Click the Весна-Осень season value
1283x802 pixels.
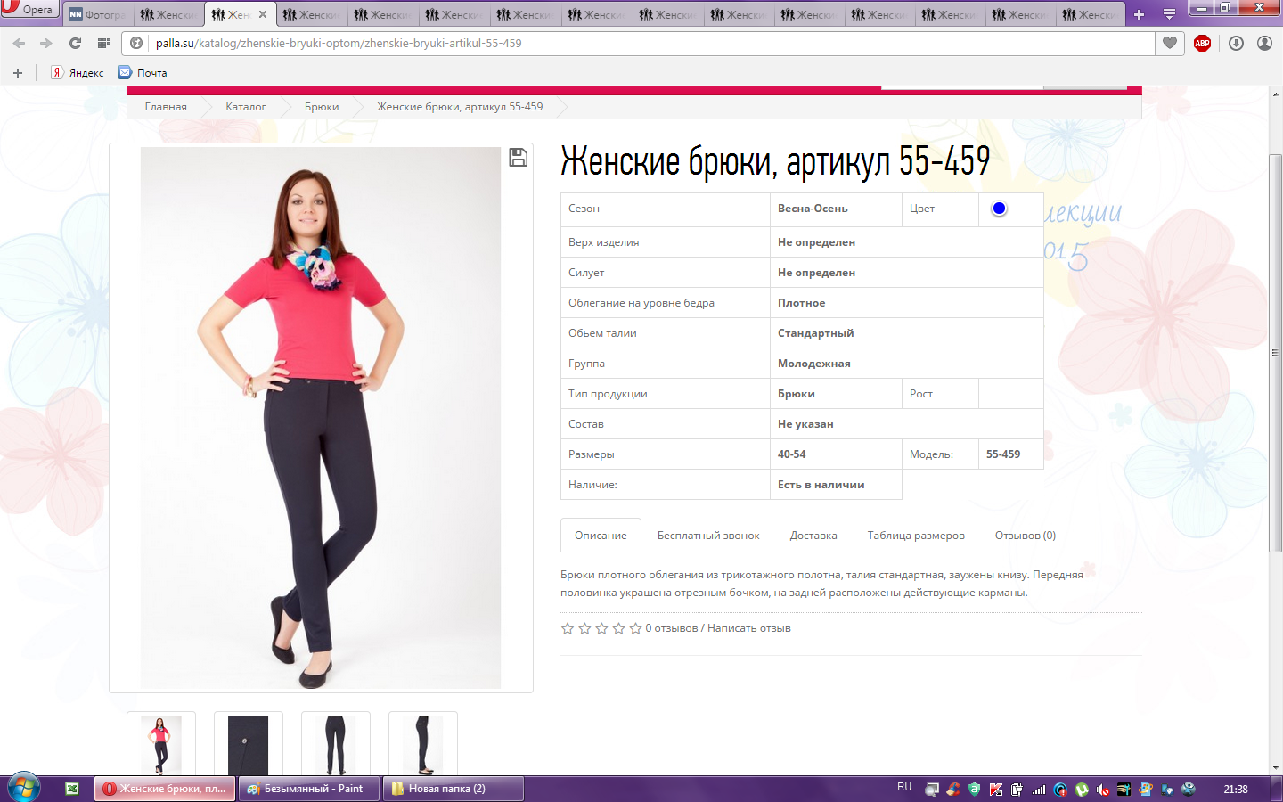coord(813,209)
